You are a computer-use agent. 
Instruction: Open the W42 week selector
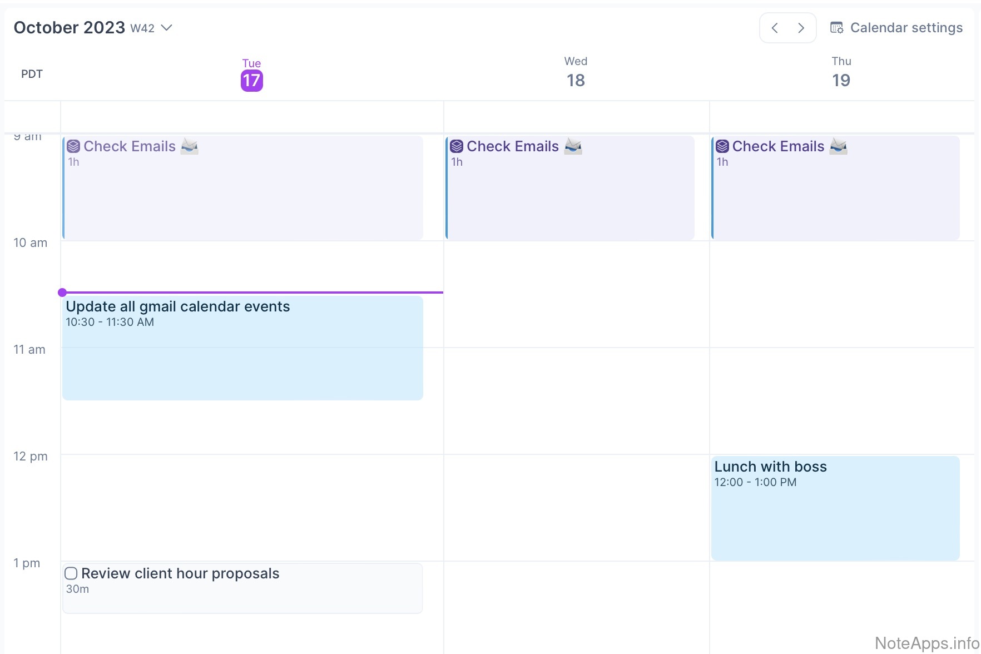click(x=142, y=28)
